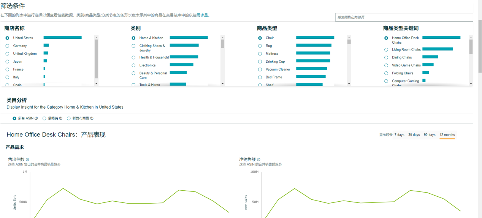Click help icon beside 最畅销

(x=61, y=118)
